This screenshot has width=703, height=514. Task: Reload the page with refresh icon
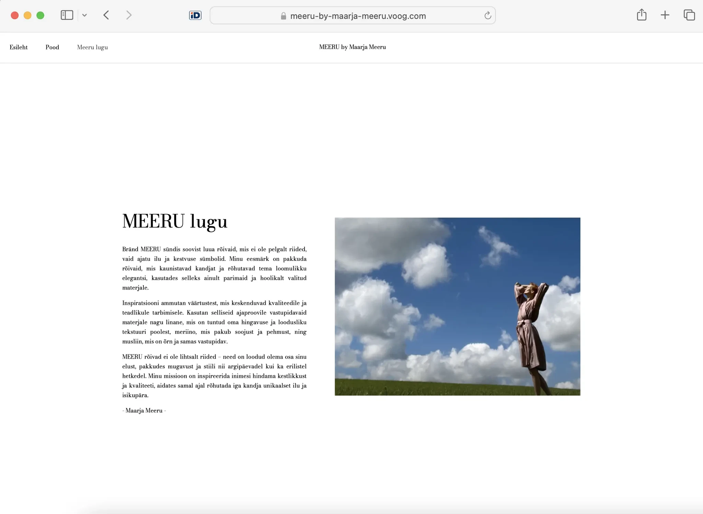(x=487, y=15)
